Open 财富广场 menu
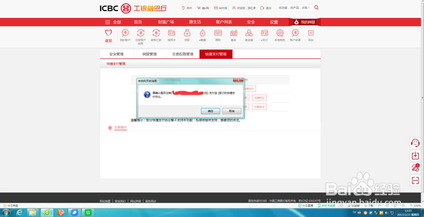The image size is (424, 217). pos(166,22)
